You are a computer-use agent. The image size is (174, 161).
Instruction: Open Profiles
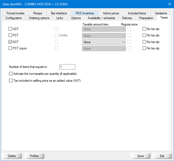(34, 156)
